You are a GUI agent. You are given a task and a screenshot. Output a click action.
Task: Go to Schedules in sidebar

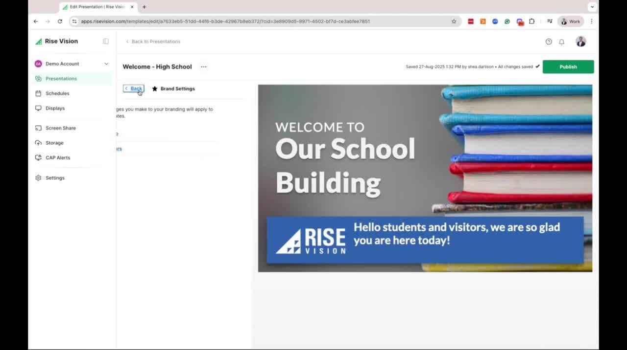coord(57,93)
